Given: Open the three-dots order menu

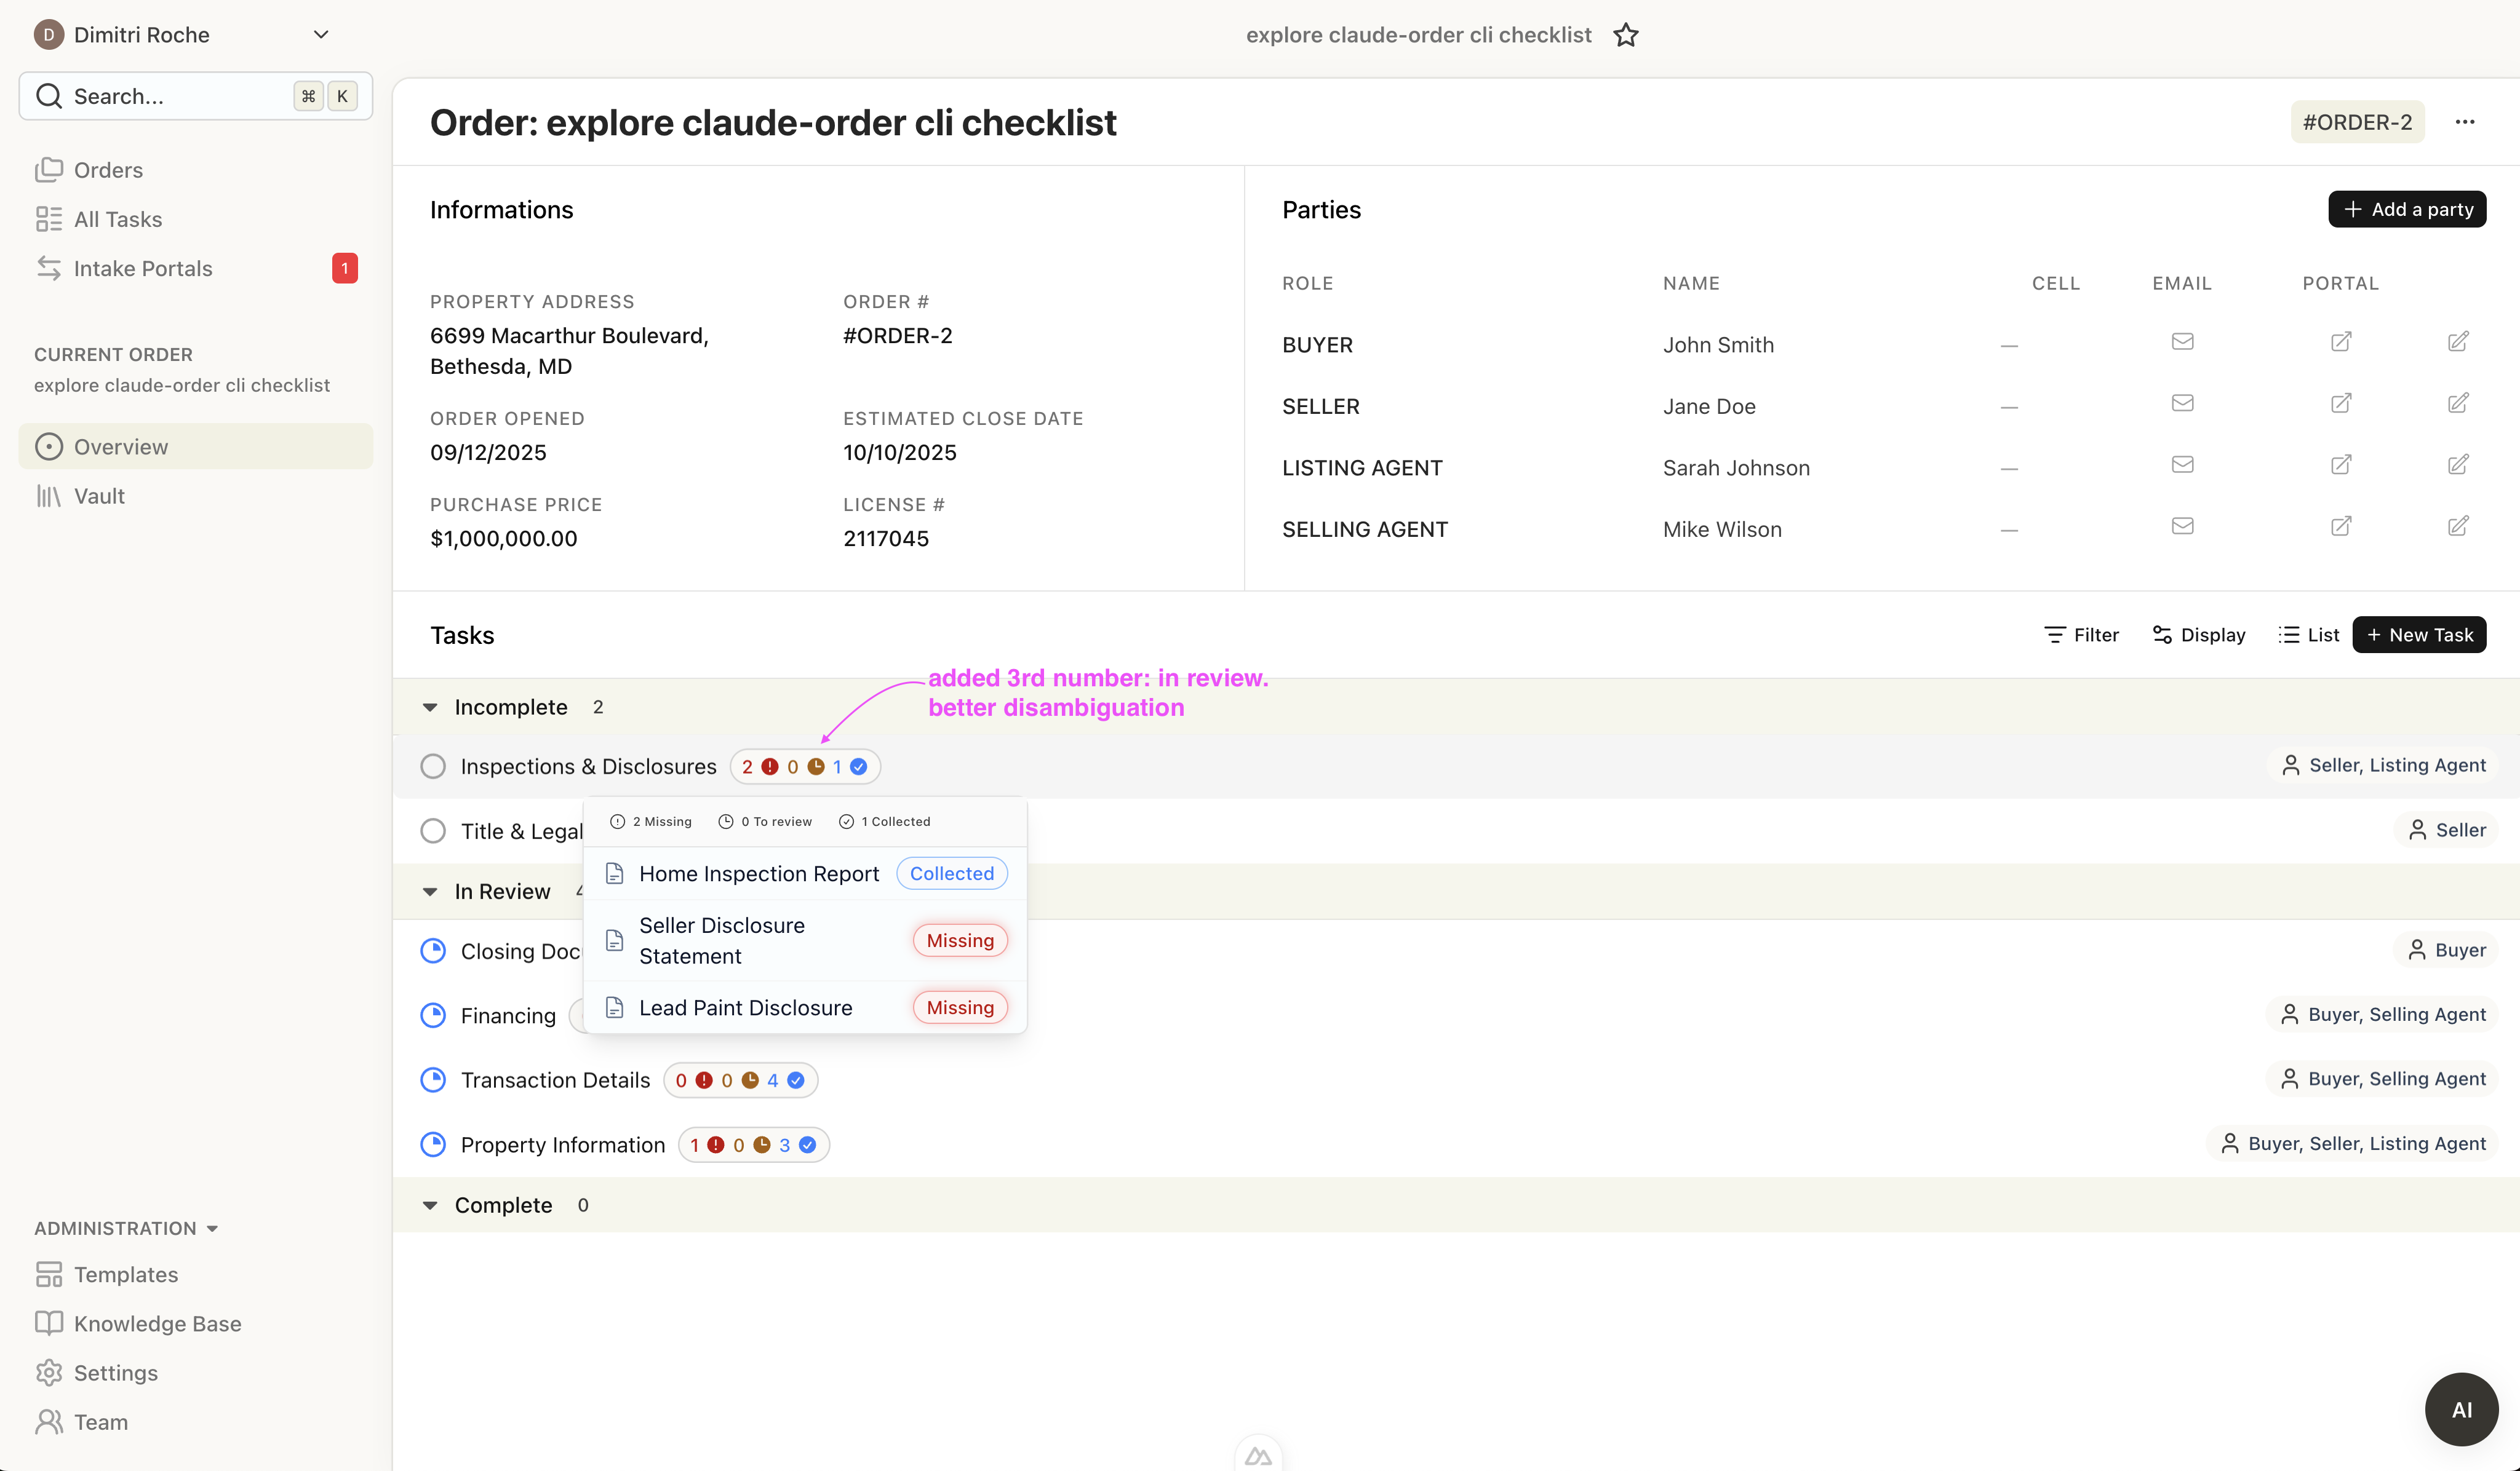Looking at the screenshot, I should tap(2464, 122).
